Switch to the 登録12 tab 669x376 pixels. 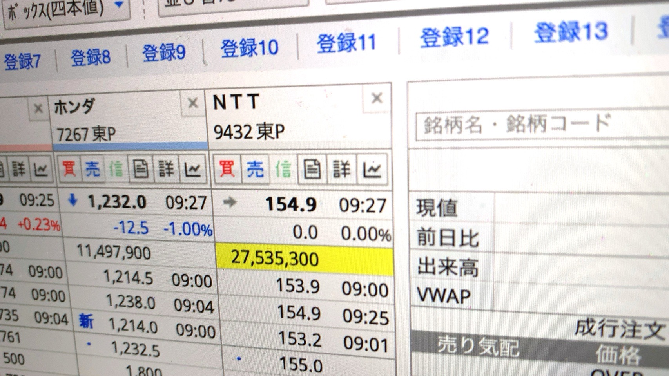point(455,37)
